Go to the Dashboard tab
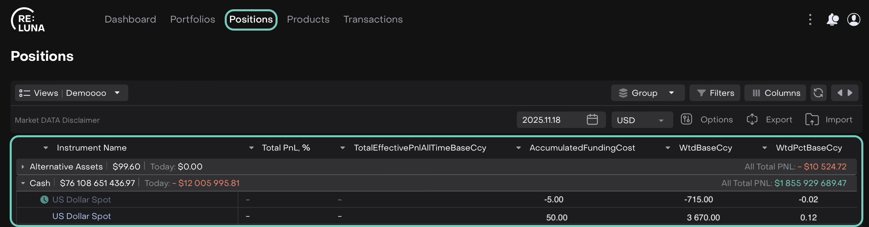The width and height of the screenshot is (869, 227). [130, 19]
